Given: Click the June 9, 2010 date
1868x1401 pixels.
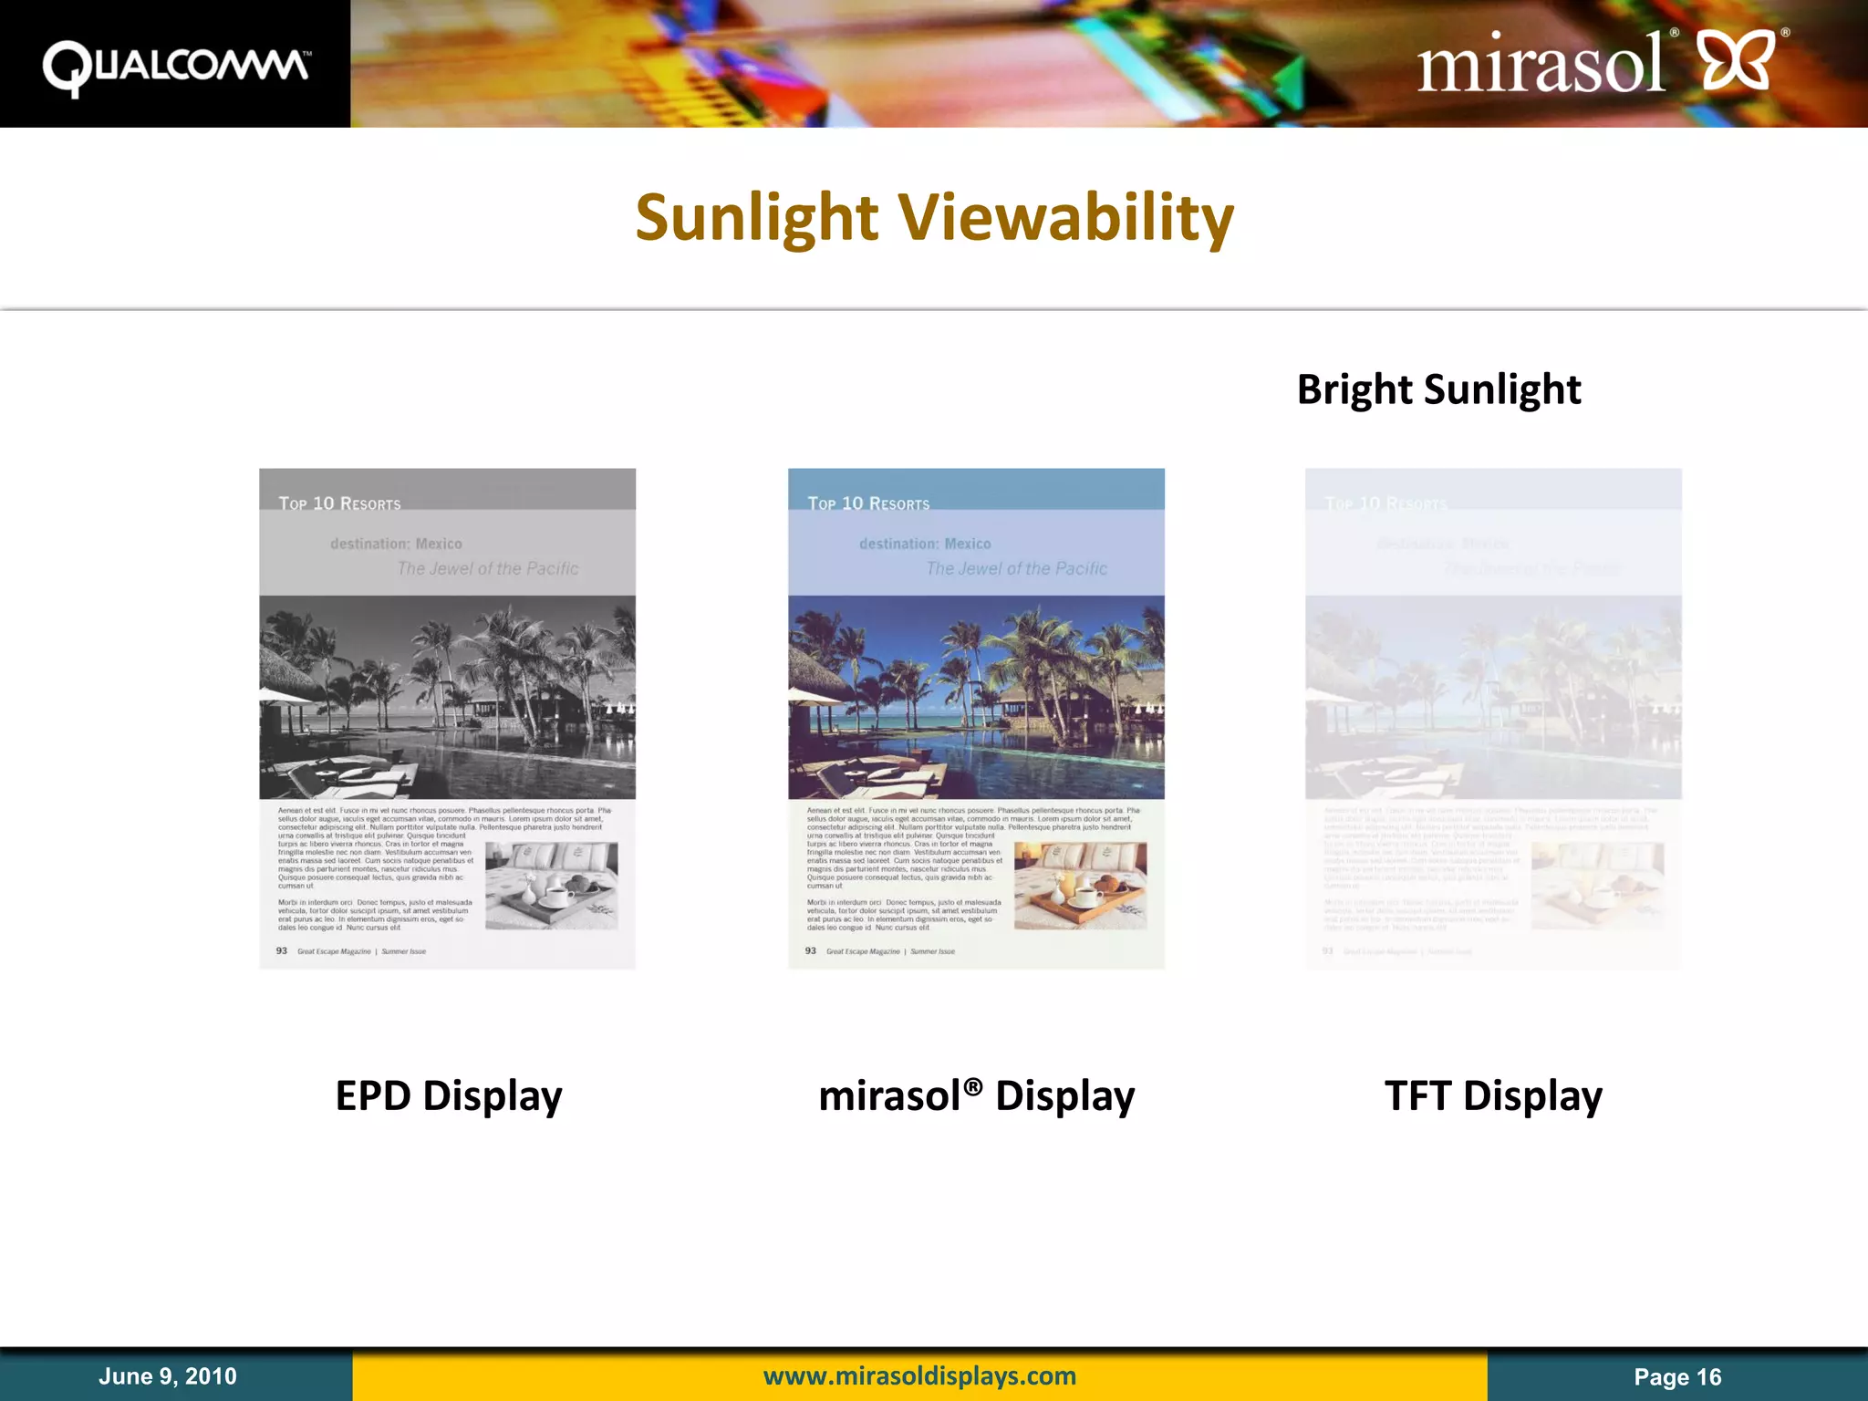Looking at the screenshot, I should coord(168,1376).
